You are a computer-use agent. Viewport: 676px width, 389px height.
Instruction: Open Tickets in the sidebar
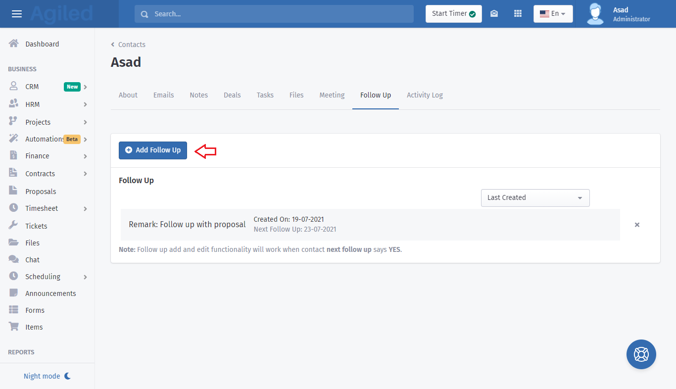tap(36, 226)
